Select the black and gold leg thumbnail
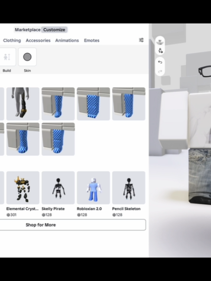 click(23, 104)
